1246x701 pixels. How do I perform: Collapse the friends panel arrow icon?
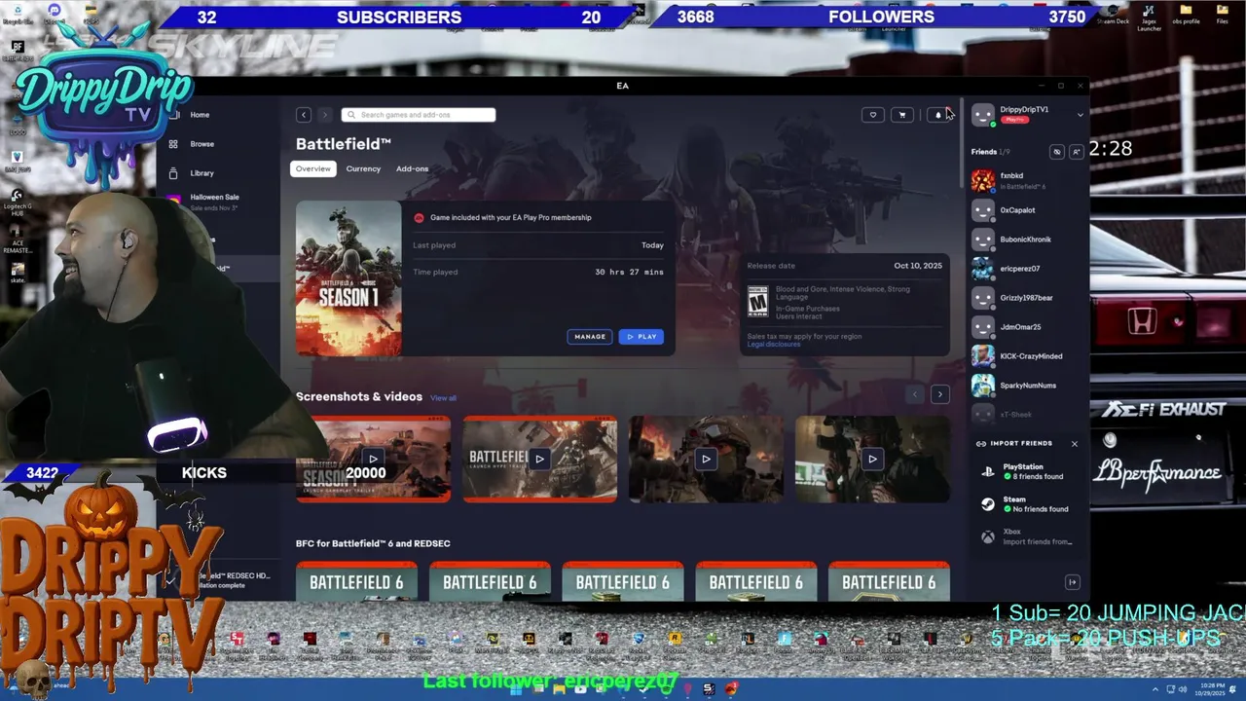pos(1072,582)
